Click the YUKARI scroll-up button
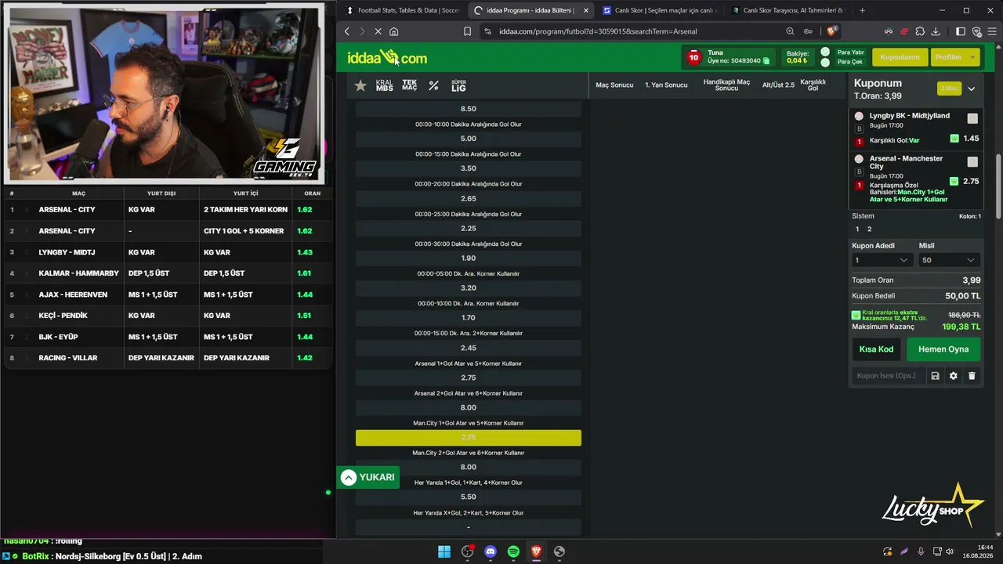 point(368,477)
